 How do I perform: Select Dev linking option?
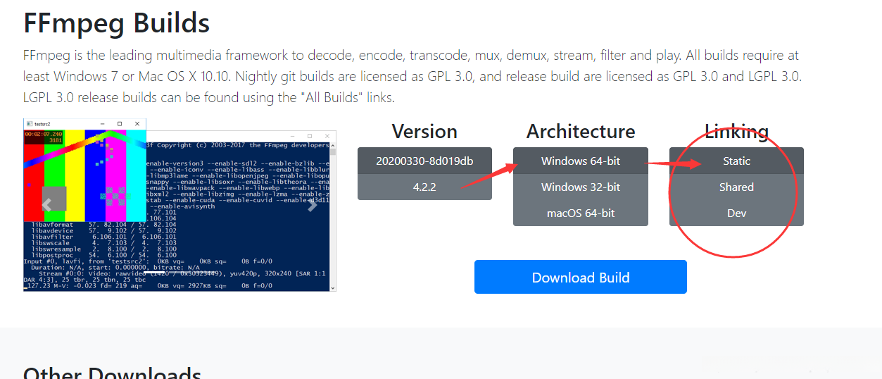(x=736, y=213)
